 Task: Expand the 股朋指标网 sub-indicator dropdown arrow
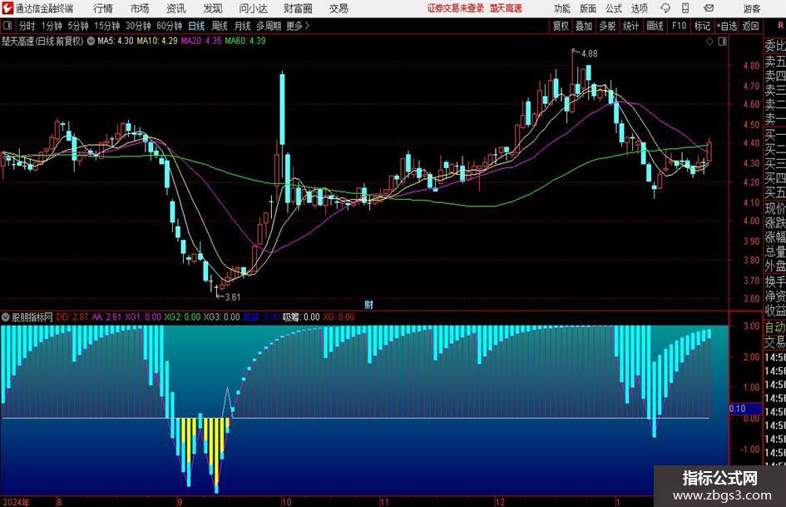6,317
